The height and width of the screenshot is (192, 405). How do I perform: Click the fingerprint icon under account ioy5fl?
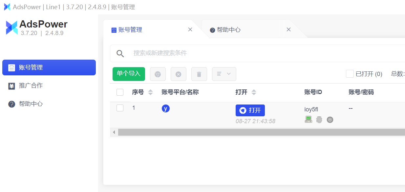click(x=319, y=120)
